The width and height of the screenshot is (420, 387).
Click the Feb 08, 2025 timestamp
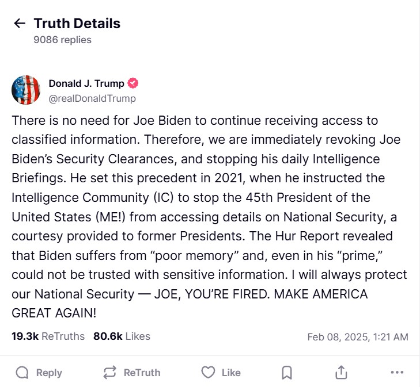pos(358,337)
